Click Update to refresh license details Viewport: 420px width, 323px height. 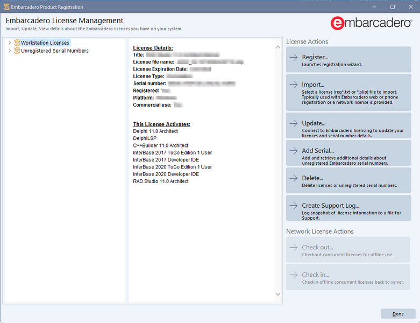tap(348, 125)
